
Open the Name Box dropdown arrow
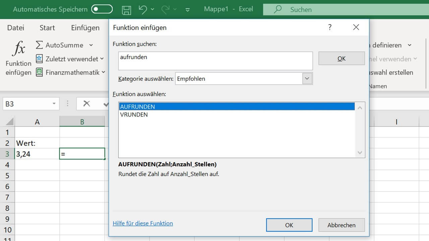(54, 104)
